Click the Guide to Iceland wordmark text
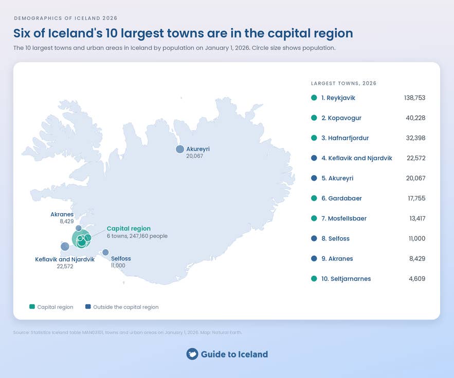Viewport: 454px width, 378px height. (234, 354)
